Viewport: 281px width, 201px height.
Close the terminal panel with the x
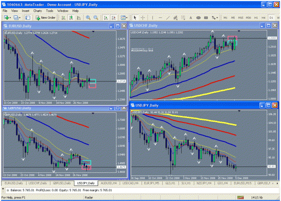click(3, 188)
